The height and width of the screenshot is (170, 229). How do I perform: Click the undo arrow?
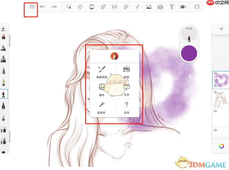[x=42, y=6]
